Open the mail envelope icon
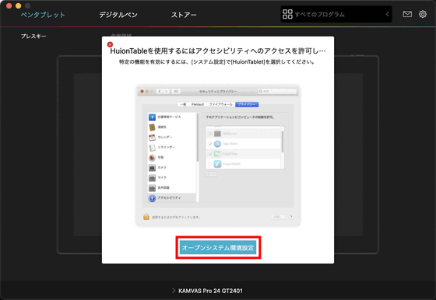Screen dimensions: 436x300 point(407,14)
